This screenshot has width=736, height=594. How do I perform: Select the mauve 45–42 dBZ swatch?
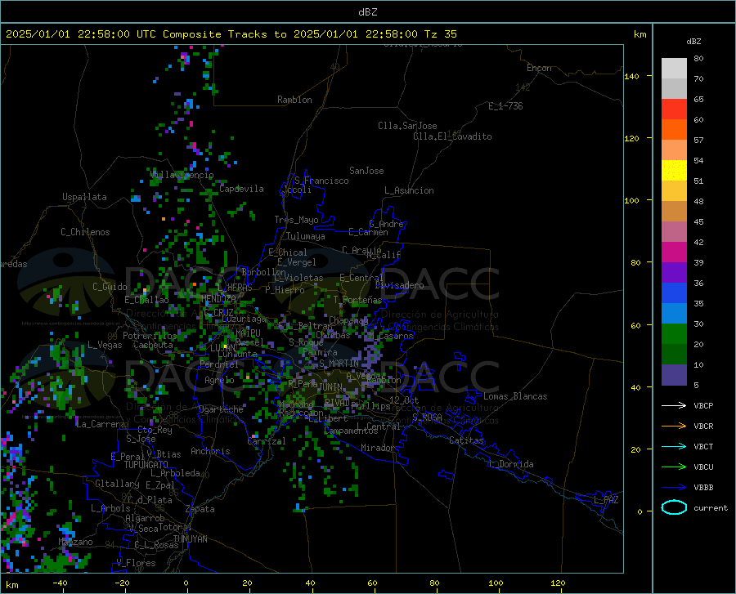pos(674,231)
